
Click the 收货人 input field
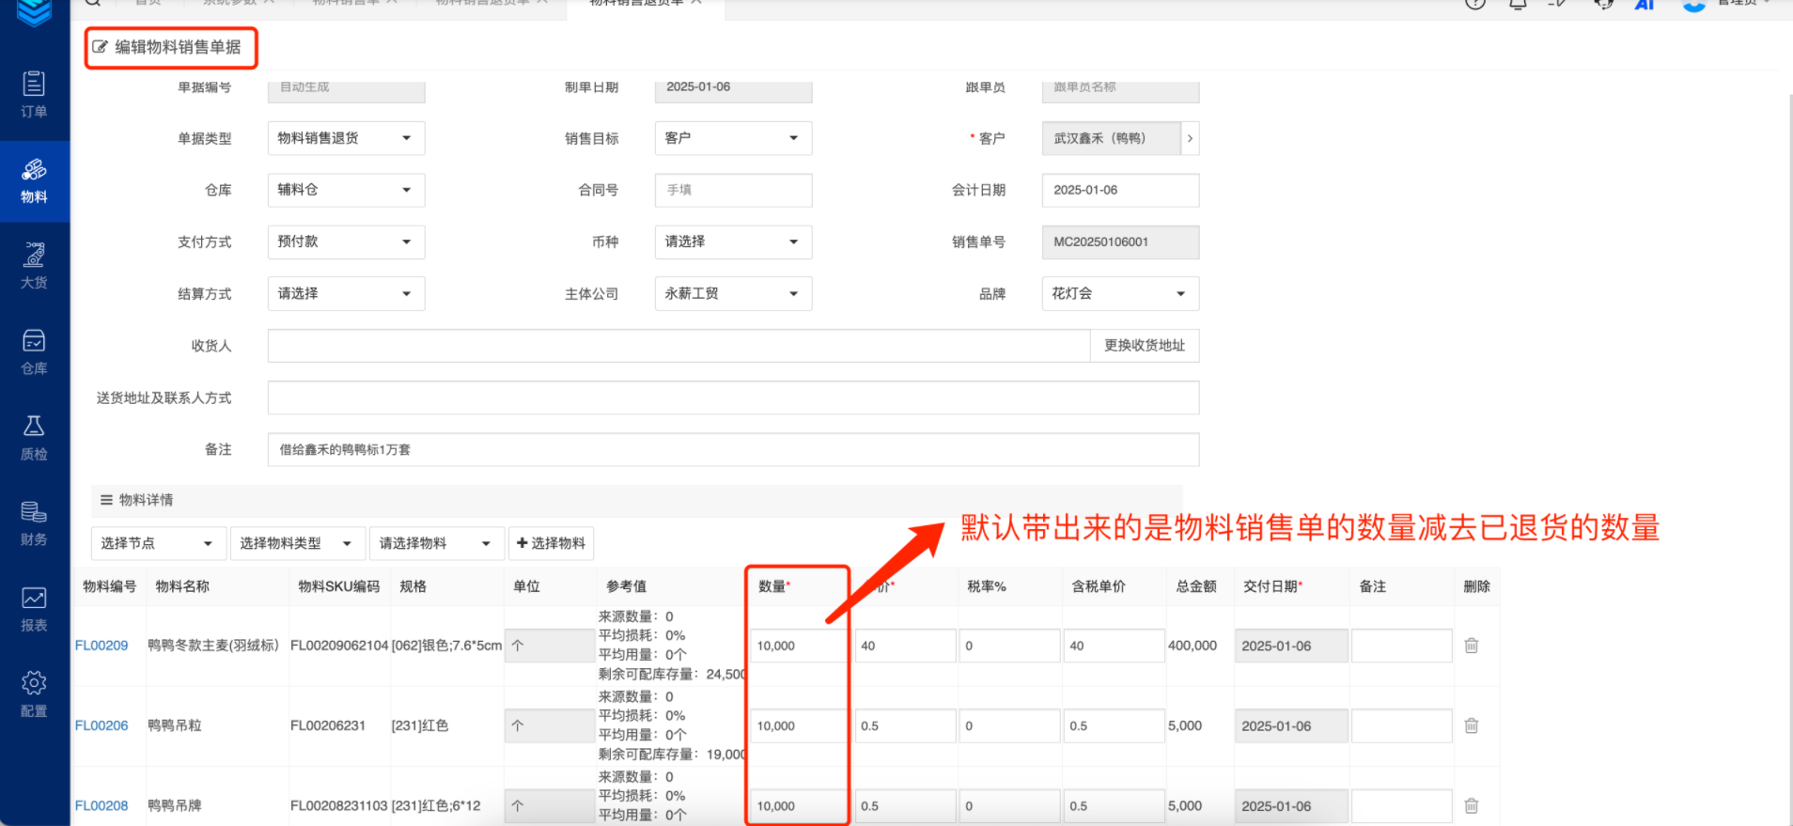pos(678,345)
